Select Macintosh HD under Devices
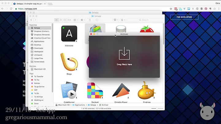221x124 pixels. (40, 69)
